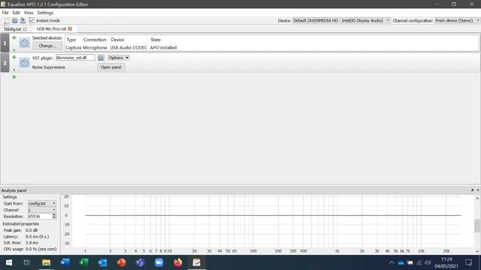Click the VST plugin file name field
481x270 pixels.
pos(75,58)
